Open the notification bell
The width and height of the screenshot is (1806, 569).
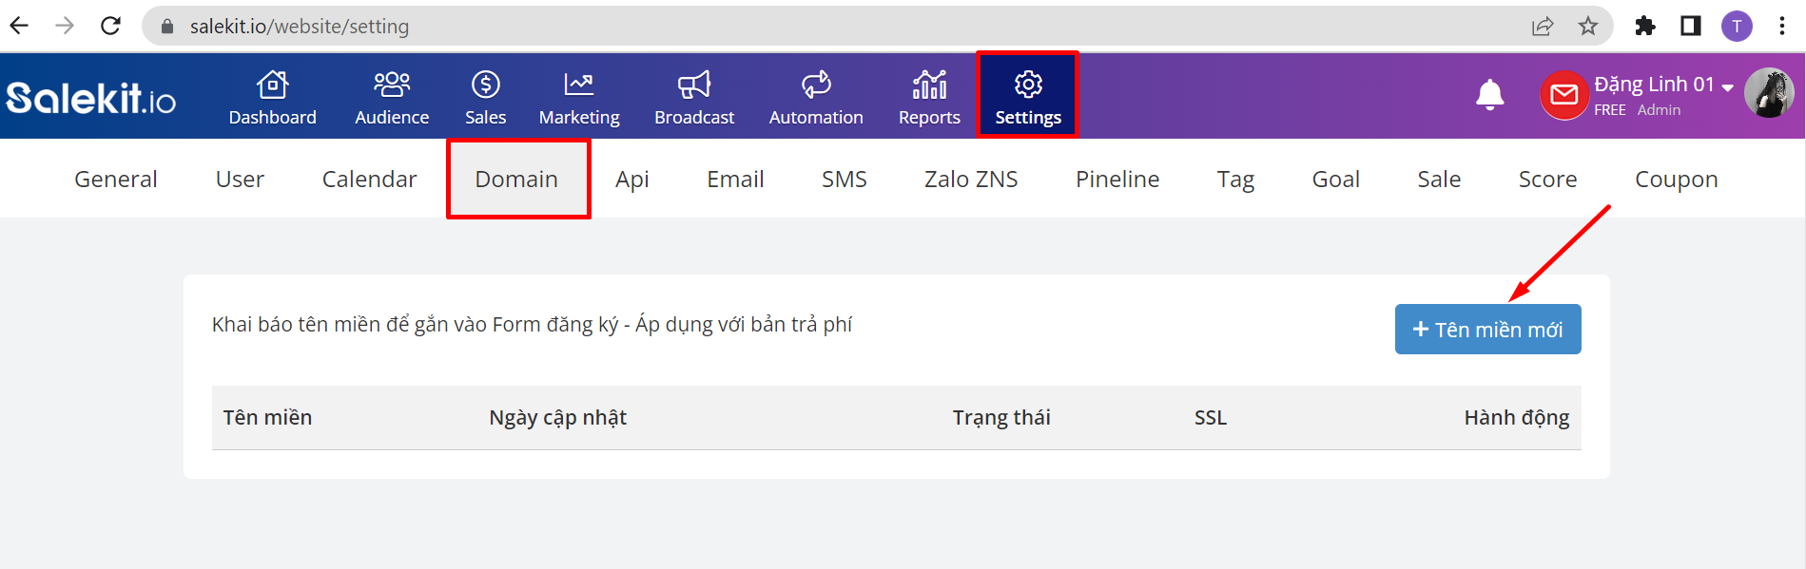(x=1489, y=95)
